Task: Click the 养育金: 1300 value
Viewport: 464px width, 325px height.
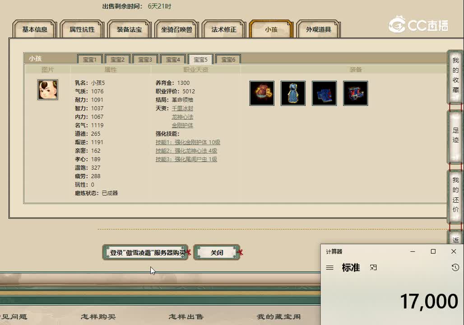Action: tap(172, 83)
